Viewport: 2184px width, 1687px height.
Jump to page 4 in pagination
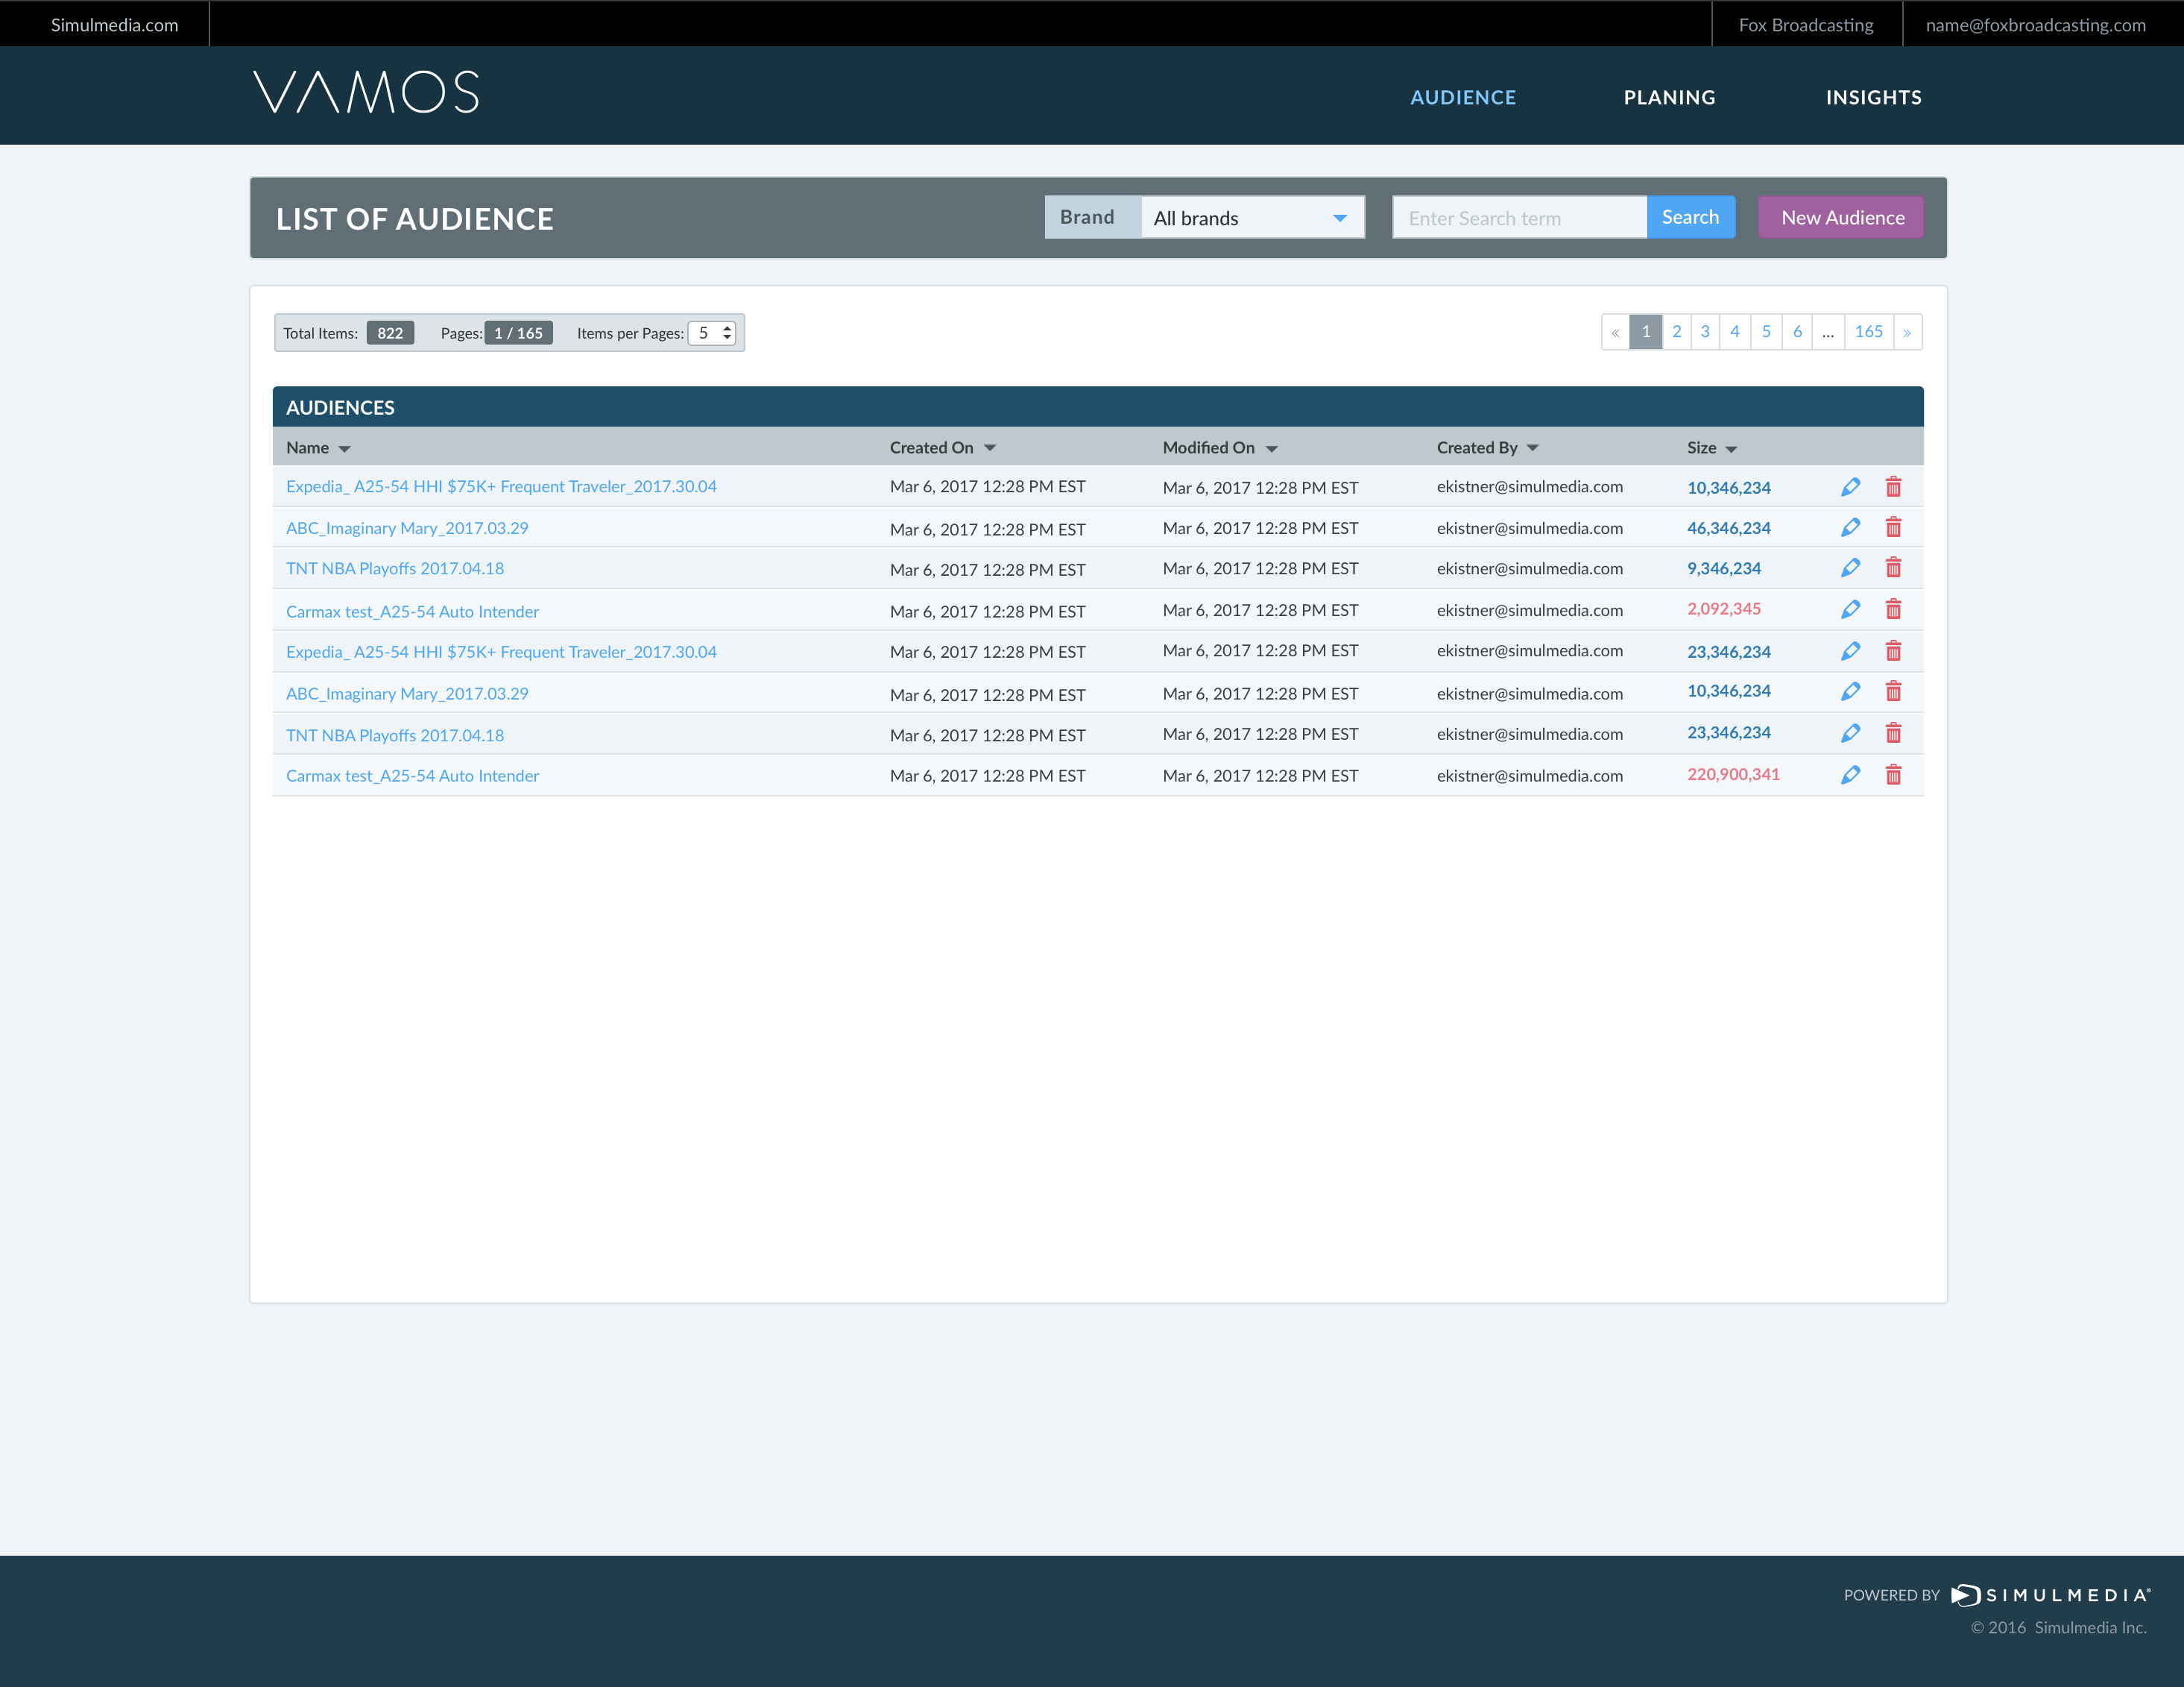[x=1735, y=332]
